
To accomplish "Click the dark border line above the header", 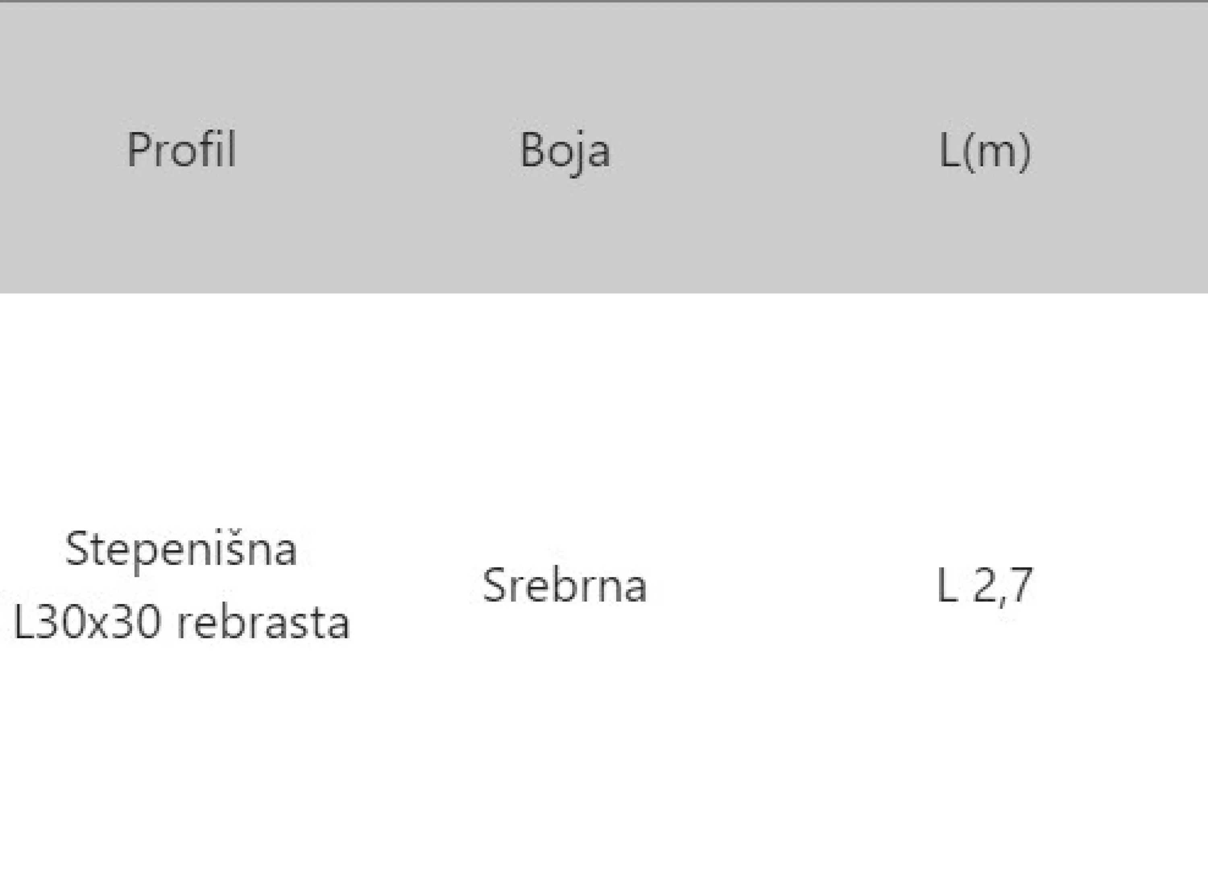I will pos(604,2).
